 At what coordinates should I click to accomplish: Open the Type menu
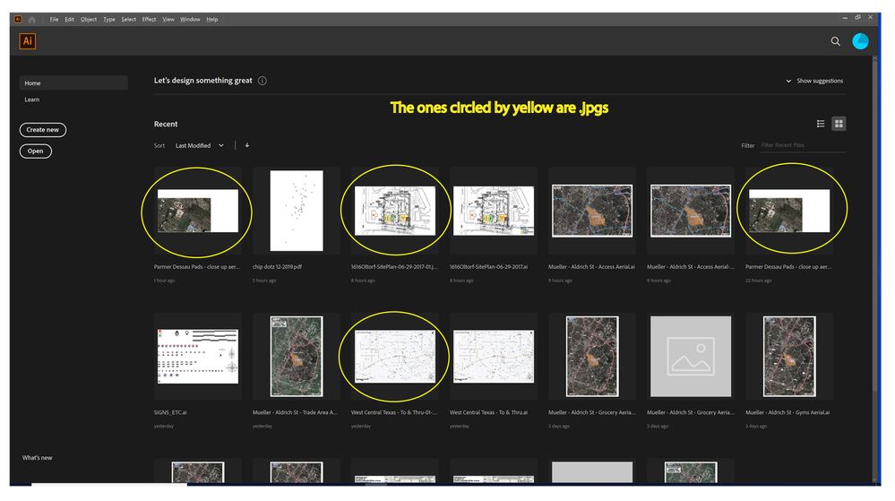pyautogui.click(x=109, y=20)
